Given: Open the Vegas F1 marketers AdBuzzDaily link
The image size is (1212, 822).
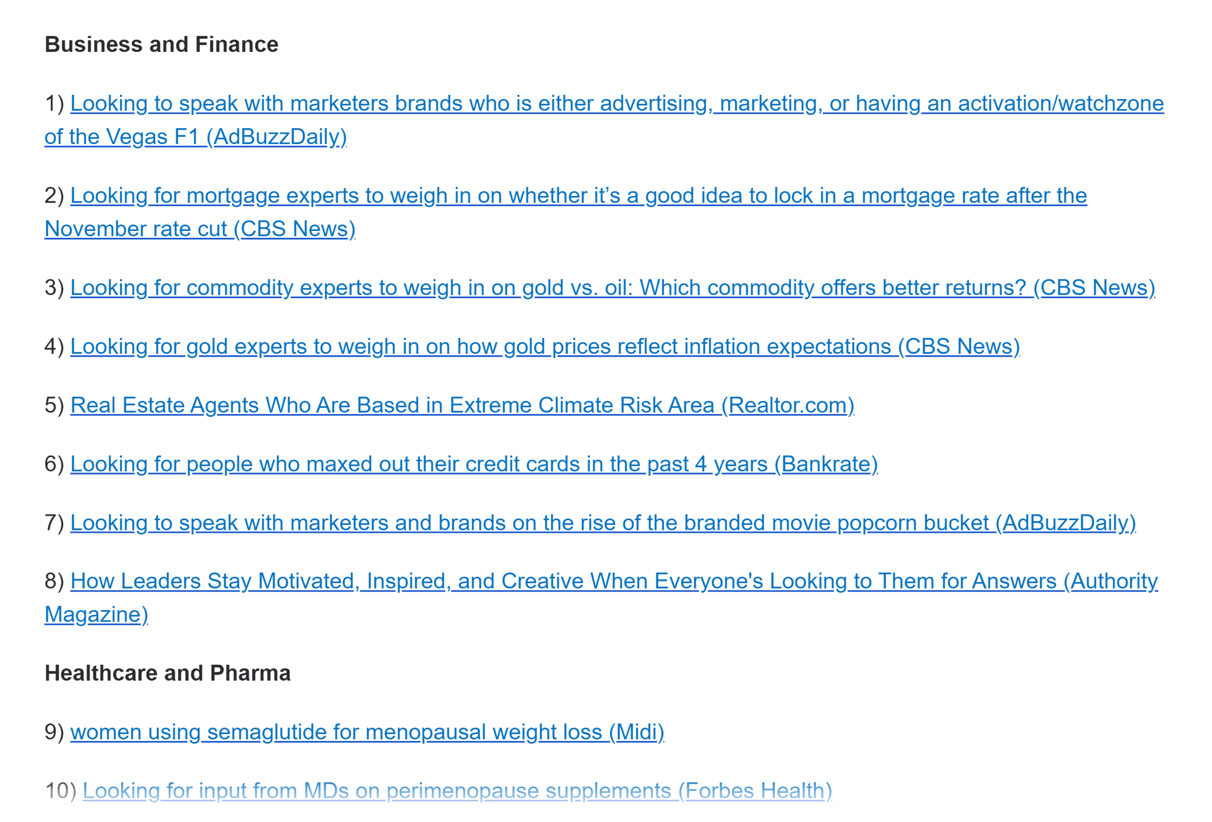Looking at the screenshot, I should pyautogui.click(x=617, y=104).
